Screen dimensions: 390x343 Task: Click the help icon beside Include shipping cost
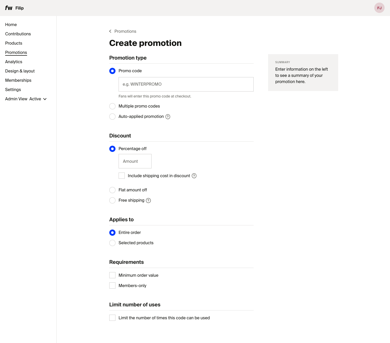194,176
